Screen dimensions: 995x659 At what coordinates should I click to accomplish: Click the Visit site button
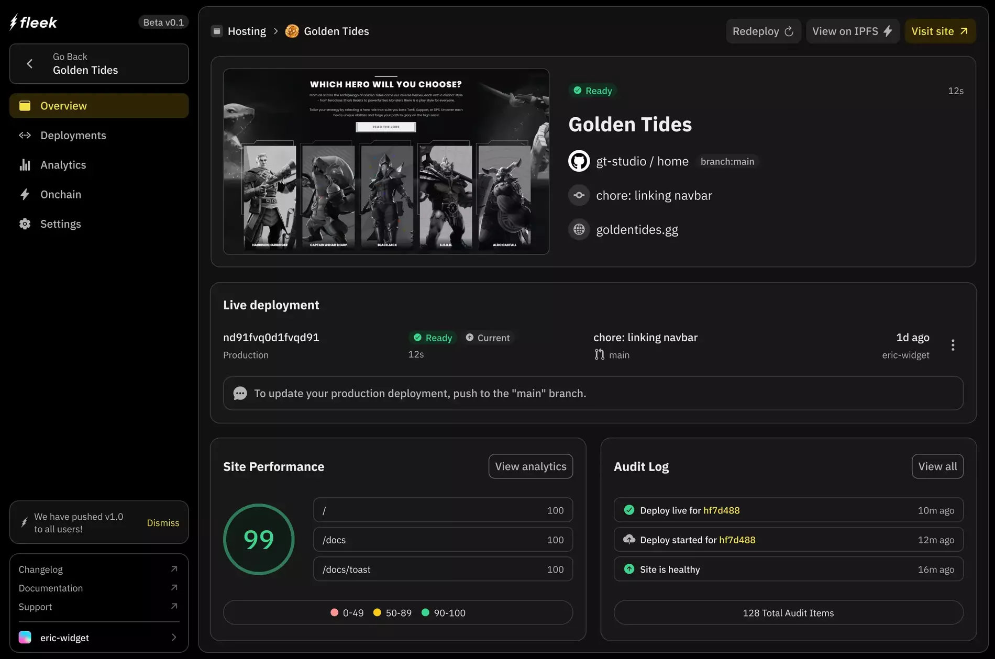click(939, 31)
